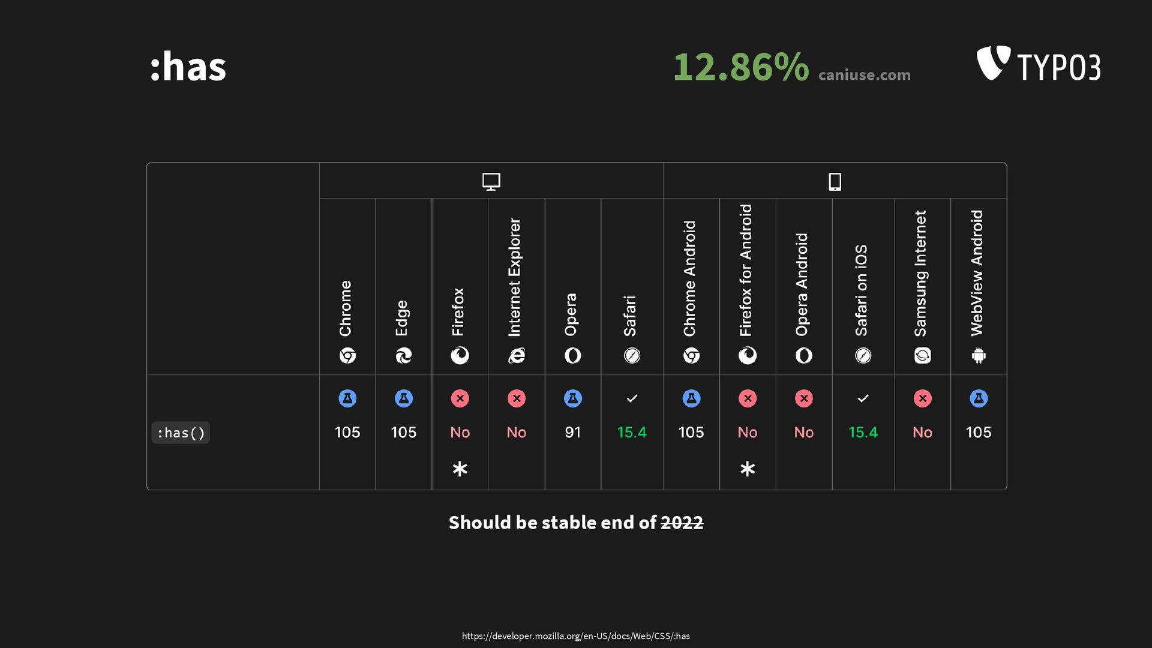Click the desktop monitor icon header
1152x648 pixels.
pyautogui.click(x=491, y=182)
